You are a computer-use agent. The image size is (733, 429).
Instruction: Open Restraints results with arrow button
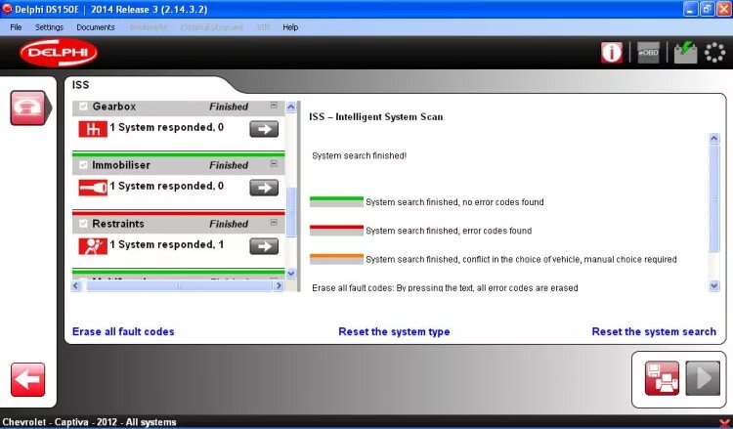[264, 246]
